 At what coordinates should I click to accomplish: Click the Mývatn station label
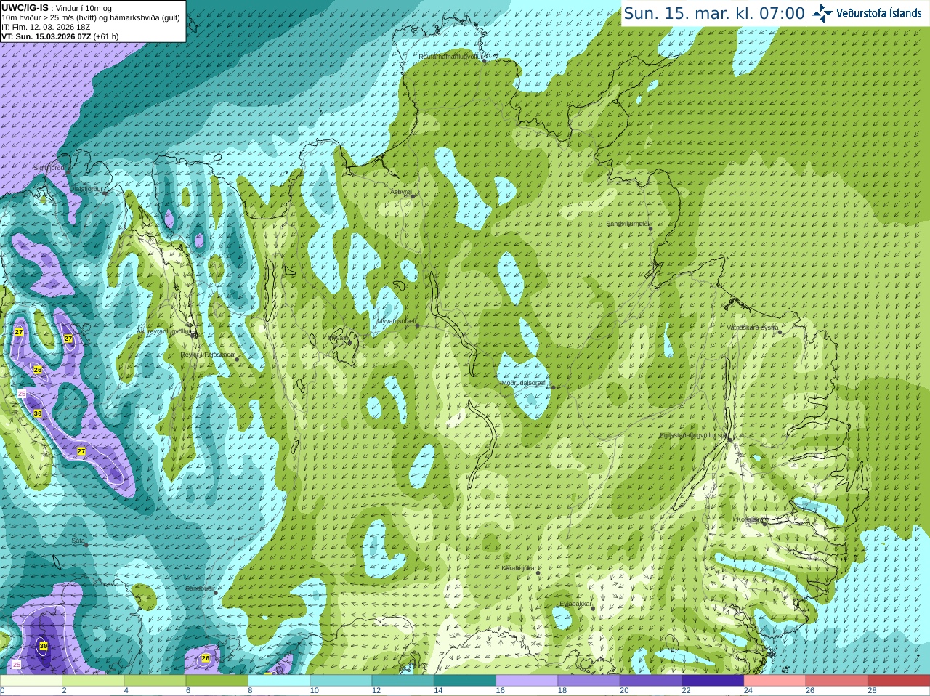point(338,338)
